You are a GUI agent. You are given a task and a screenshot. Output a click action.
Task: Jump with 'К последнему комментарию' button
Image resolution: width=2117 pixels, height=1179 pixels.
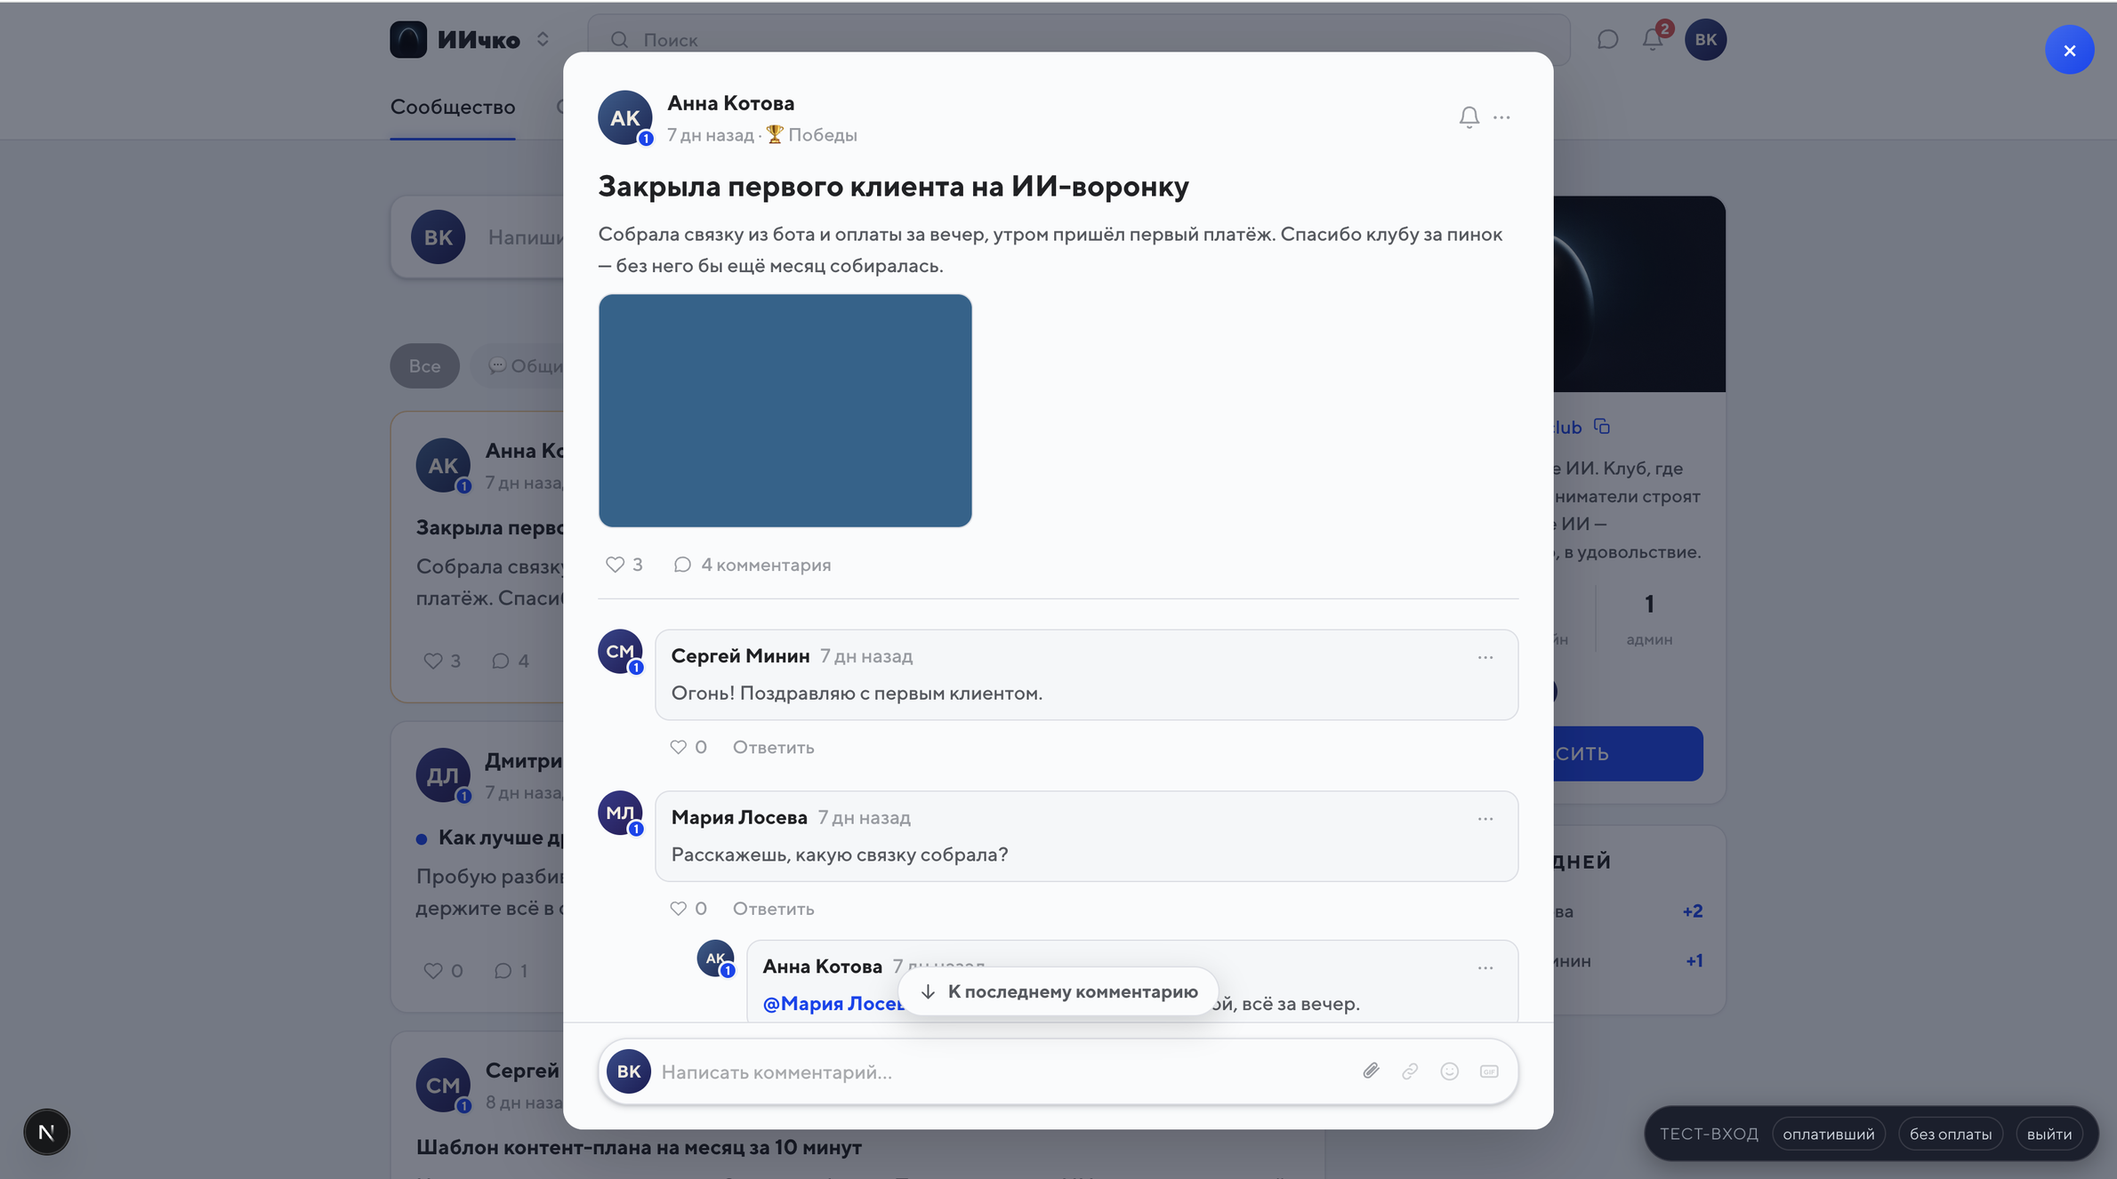(1058, 991)
